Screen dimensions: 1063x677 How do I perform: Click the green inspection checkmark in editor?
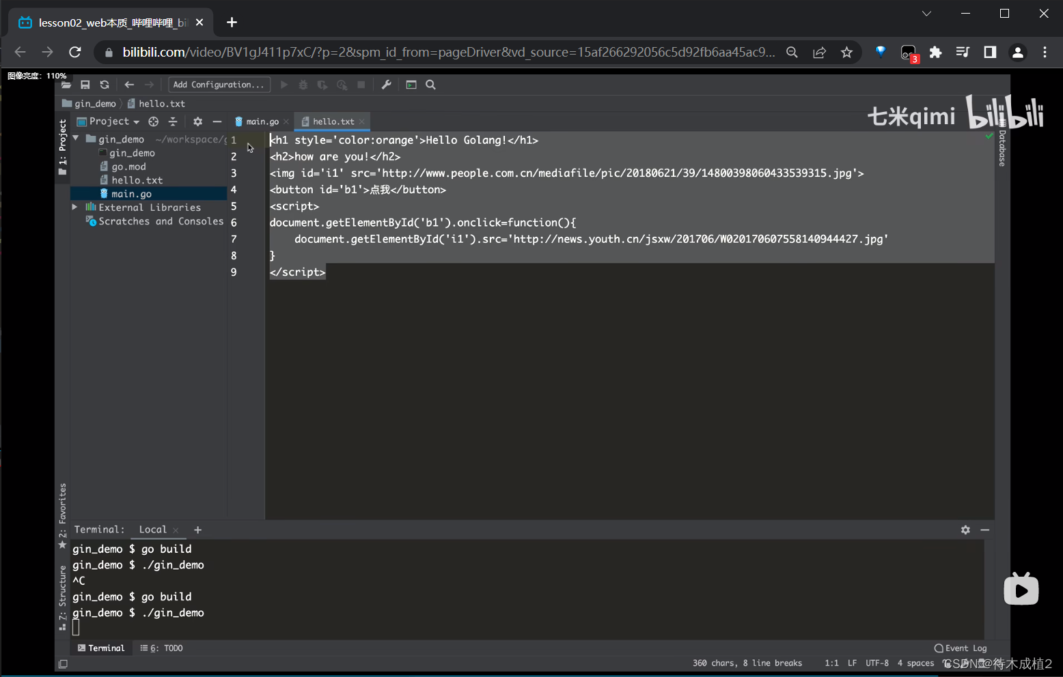click(989, 136)
